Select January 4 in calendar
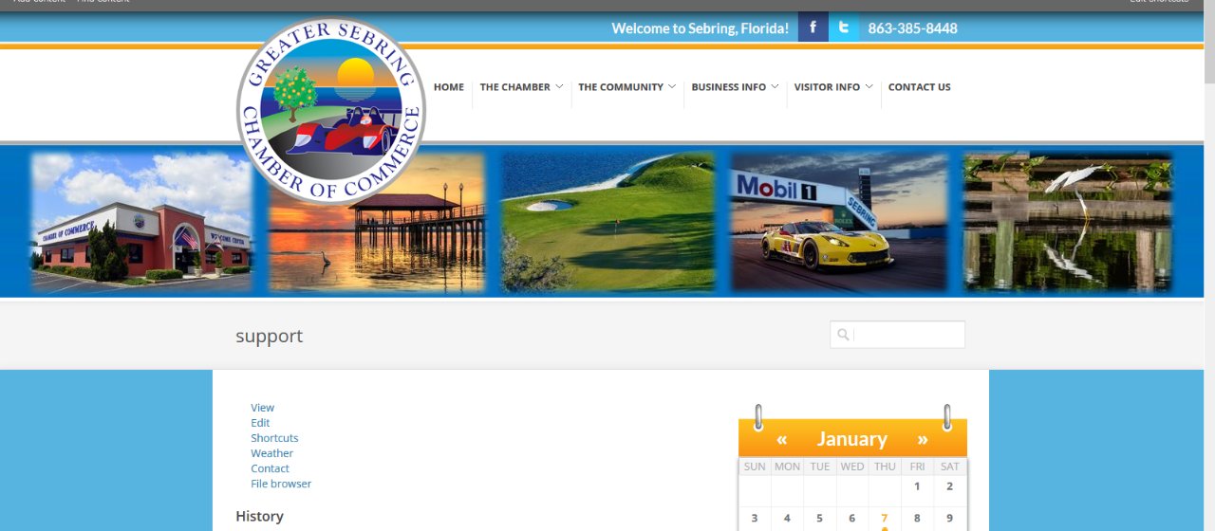Viewport: 1215px width, 531px height. [787, 518]
